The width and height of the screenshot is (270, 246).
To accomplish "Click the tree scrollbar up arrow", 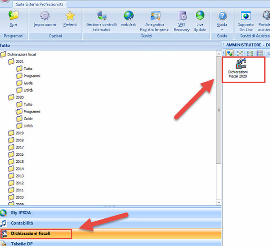I will [x=219, y=54].
